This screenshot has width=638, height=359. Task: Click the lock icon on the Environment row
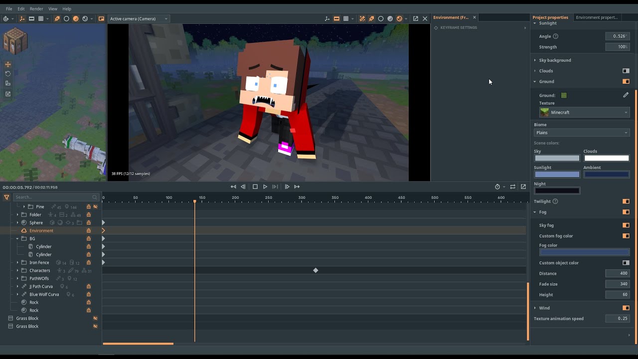coord(89,231)
